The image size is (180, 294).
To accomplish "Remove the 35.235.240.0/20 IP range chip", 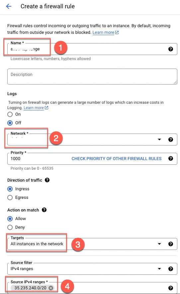I will [51, 288].
